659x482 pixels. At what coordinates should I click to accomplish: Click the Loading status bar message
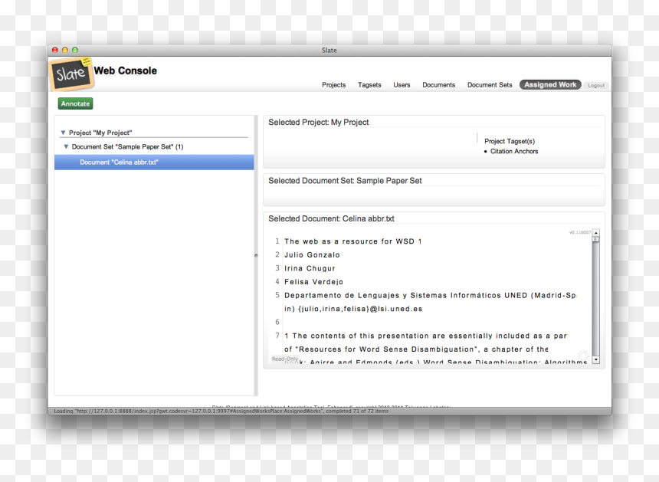point(221,411)
